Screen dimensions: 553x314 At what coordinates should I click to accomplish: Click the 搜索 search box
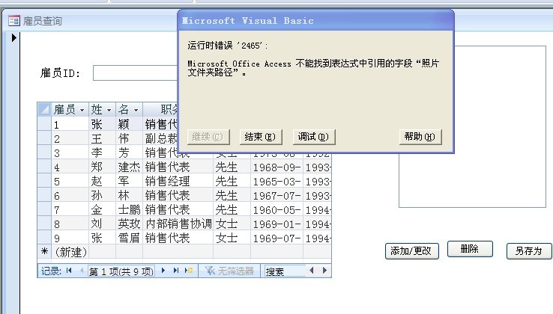[x=283, y=271]
